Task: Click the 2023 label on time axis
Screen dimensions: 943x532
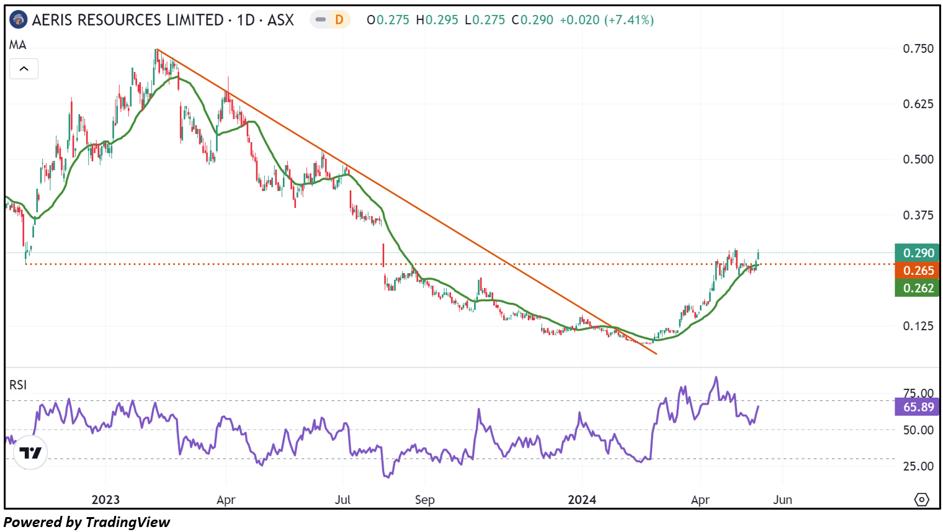Action: pyautogui.click(x=105, y=500)
